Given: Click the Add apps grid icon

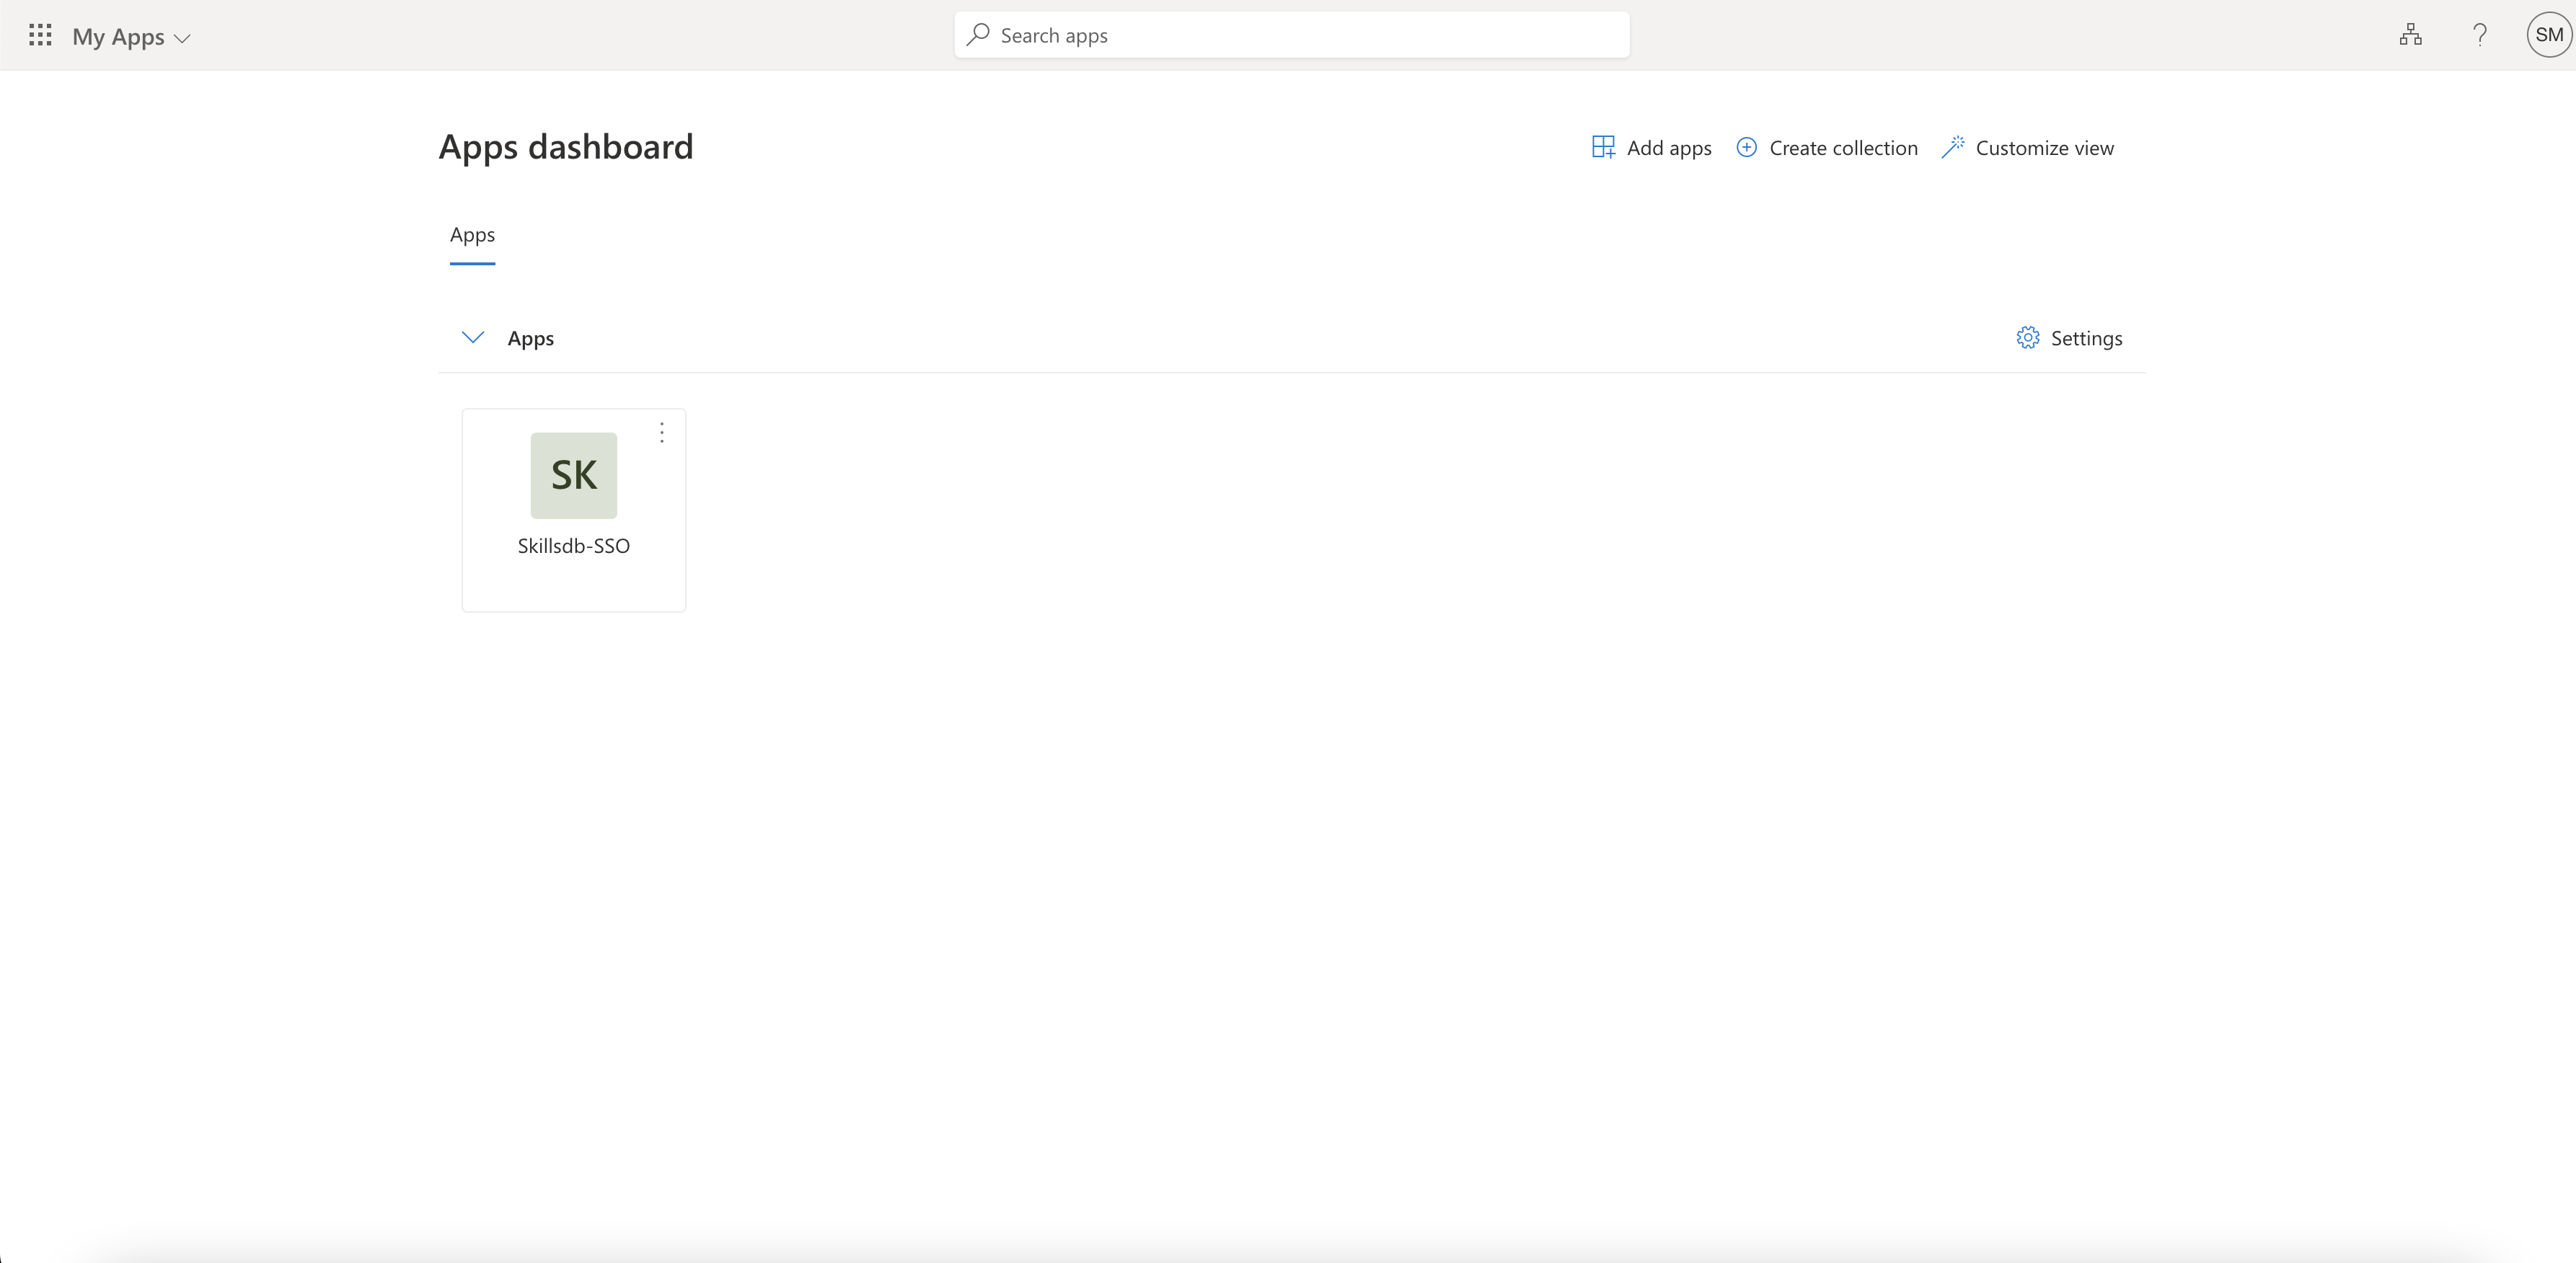Looking at the screenshot, I should (1603, 147).
